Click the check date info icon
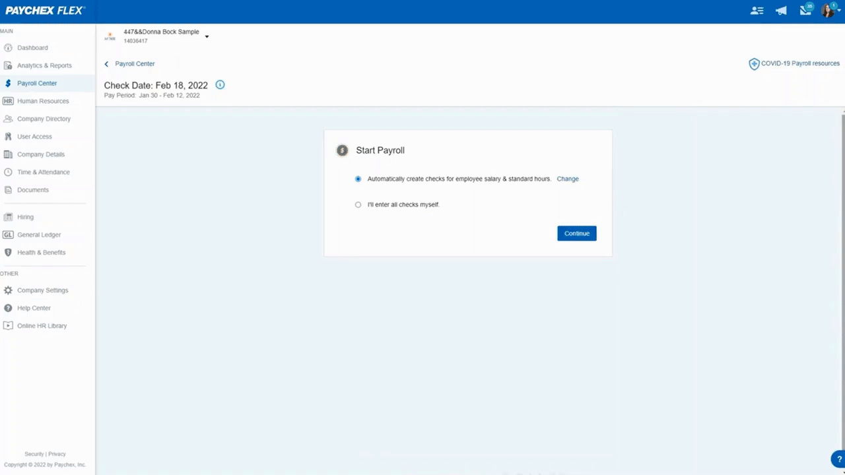This screenshot has height=475, width=845. click(x=220, y=84)
